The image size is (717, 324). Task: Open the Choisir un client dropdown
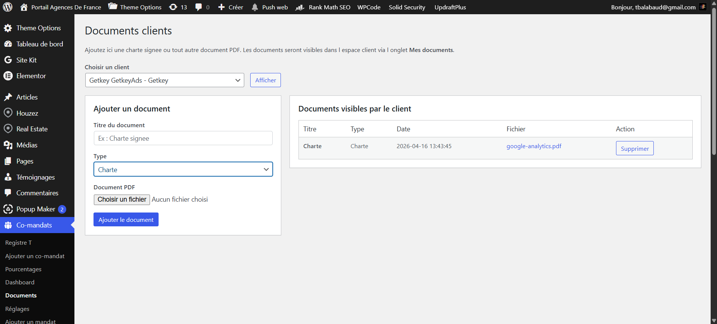165,80
